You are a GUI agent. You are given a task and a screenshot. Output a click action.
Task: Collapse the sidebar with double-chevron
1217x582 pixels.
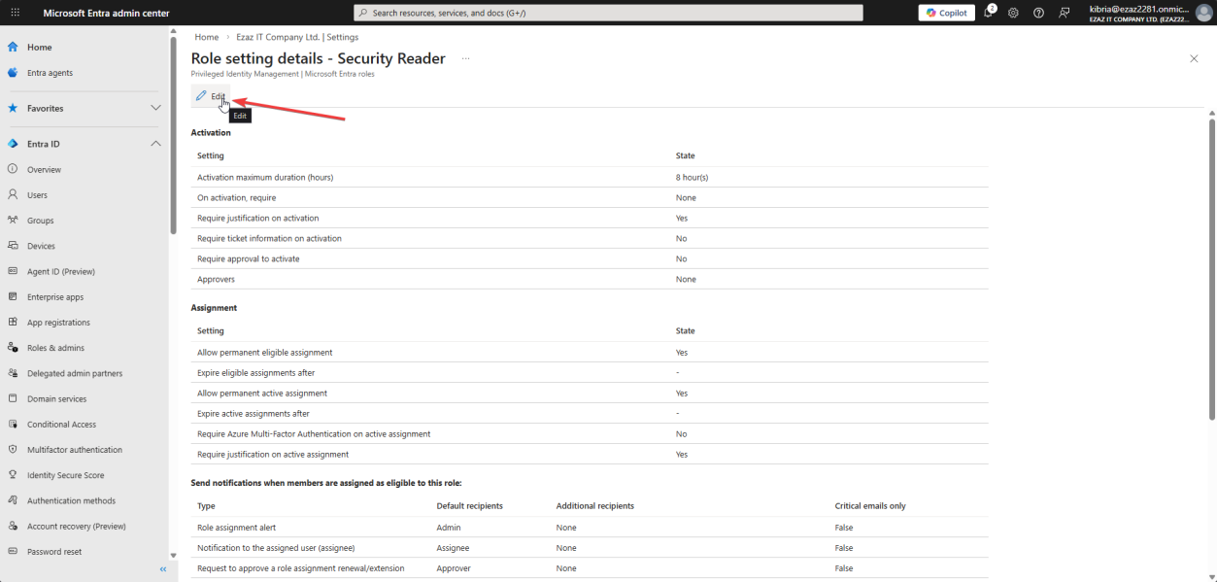[x=163, y=569]
